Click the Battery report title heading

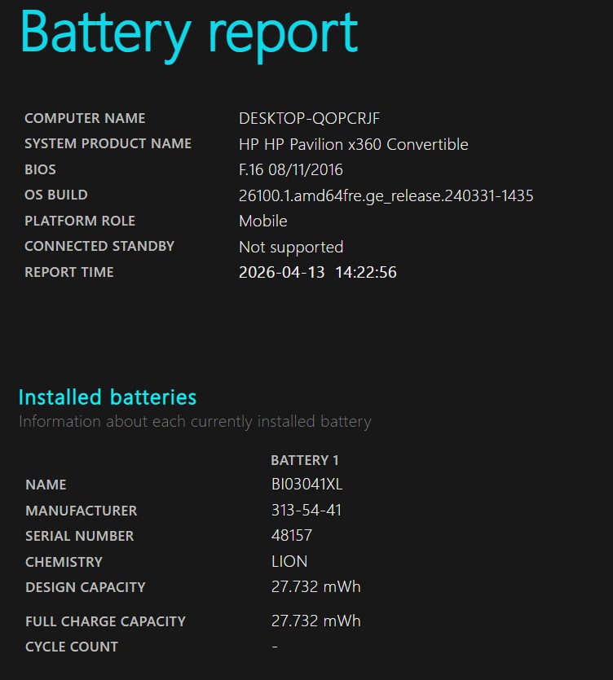(x=188, y=33)
